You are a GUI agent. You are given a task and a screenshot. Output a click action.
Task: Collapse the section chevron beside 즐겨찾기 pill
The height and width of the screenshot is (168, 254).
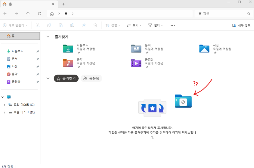tap(48, 78)
